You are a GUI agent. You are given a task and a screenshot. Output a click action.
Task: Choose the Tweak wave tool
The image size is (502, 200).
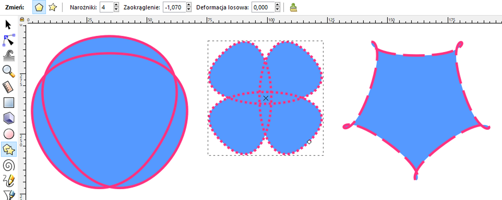coord(9,55)
